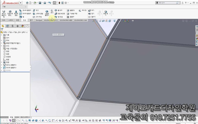Open the ConfigurationManager tab icon
The width and height of the screenshot is (198, 124).
[13, 26]
